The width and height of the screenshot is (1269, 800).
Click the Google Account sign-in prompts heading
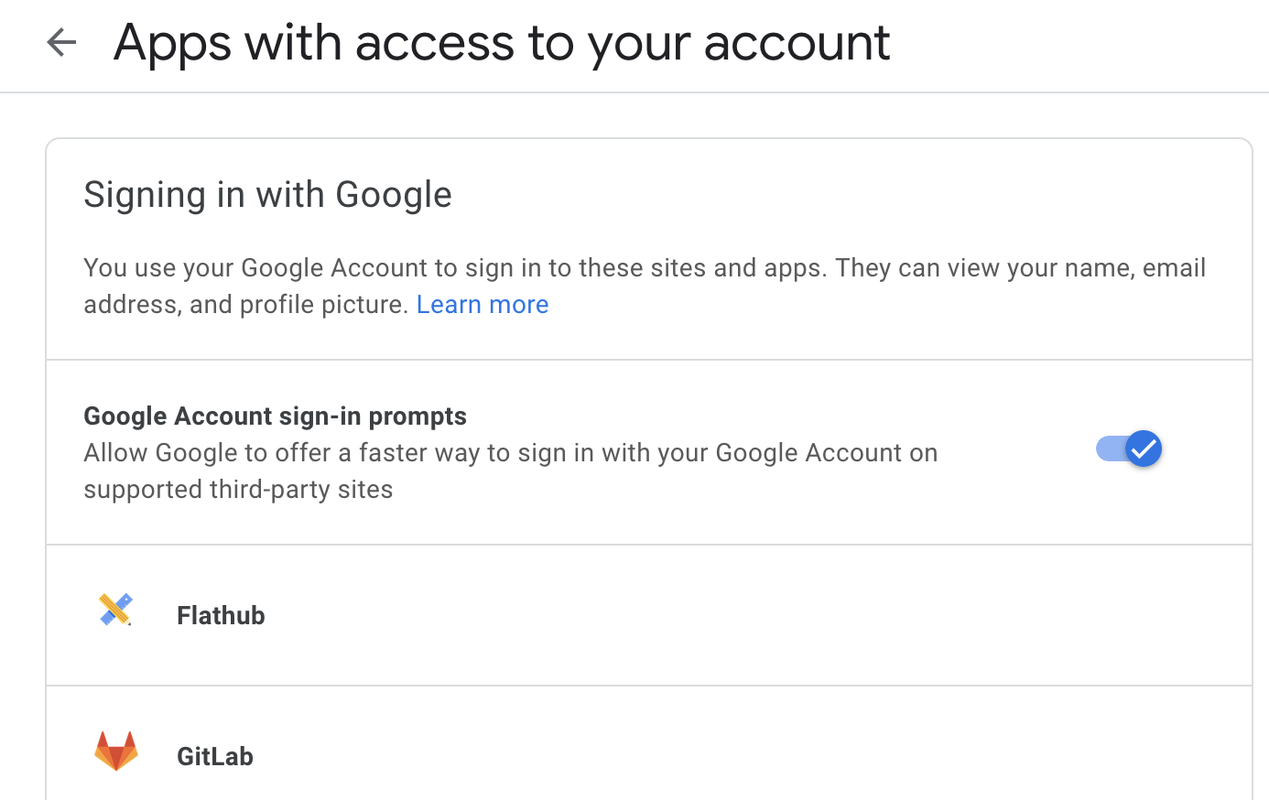275,416
